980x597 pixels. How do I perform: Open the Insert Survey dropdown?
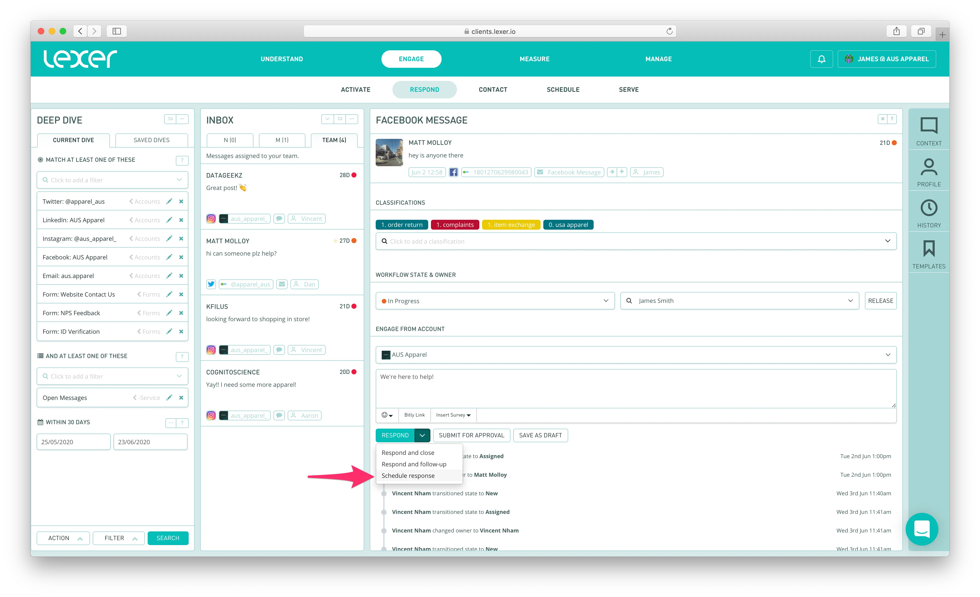click(x=453, y=415)
